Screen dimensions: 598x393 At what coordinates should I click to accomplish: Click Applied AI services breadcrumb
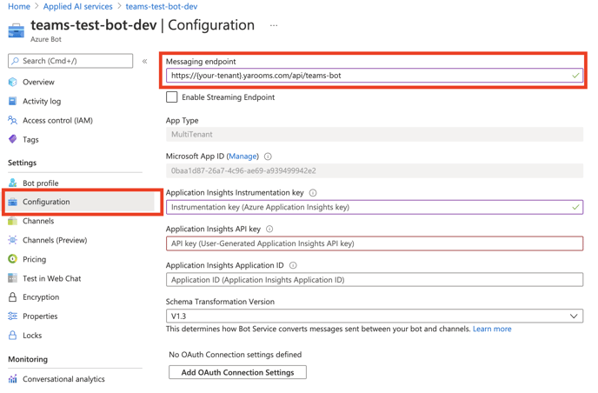[78, 6]
